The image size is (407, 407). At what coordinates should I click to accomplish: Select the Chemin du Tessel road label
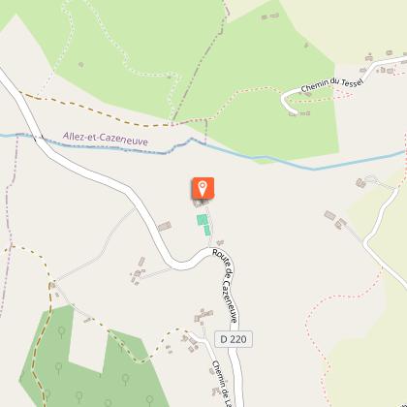click(x=332, y=85)
